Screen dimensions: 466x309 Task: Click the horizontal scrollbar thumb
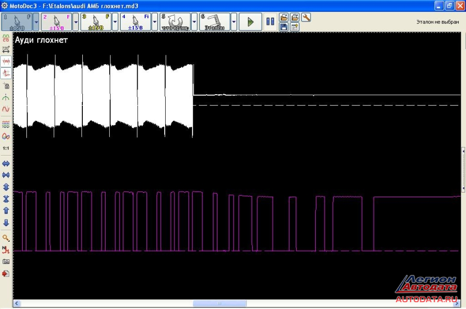click(x=220, y=303)
